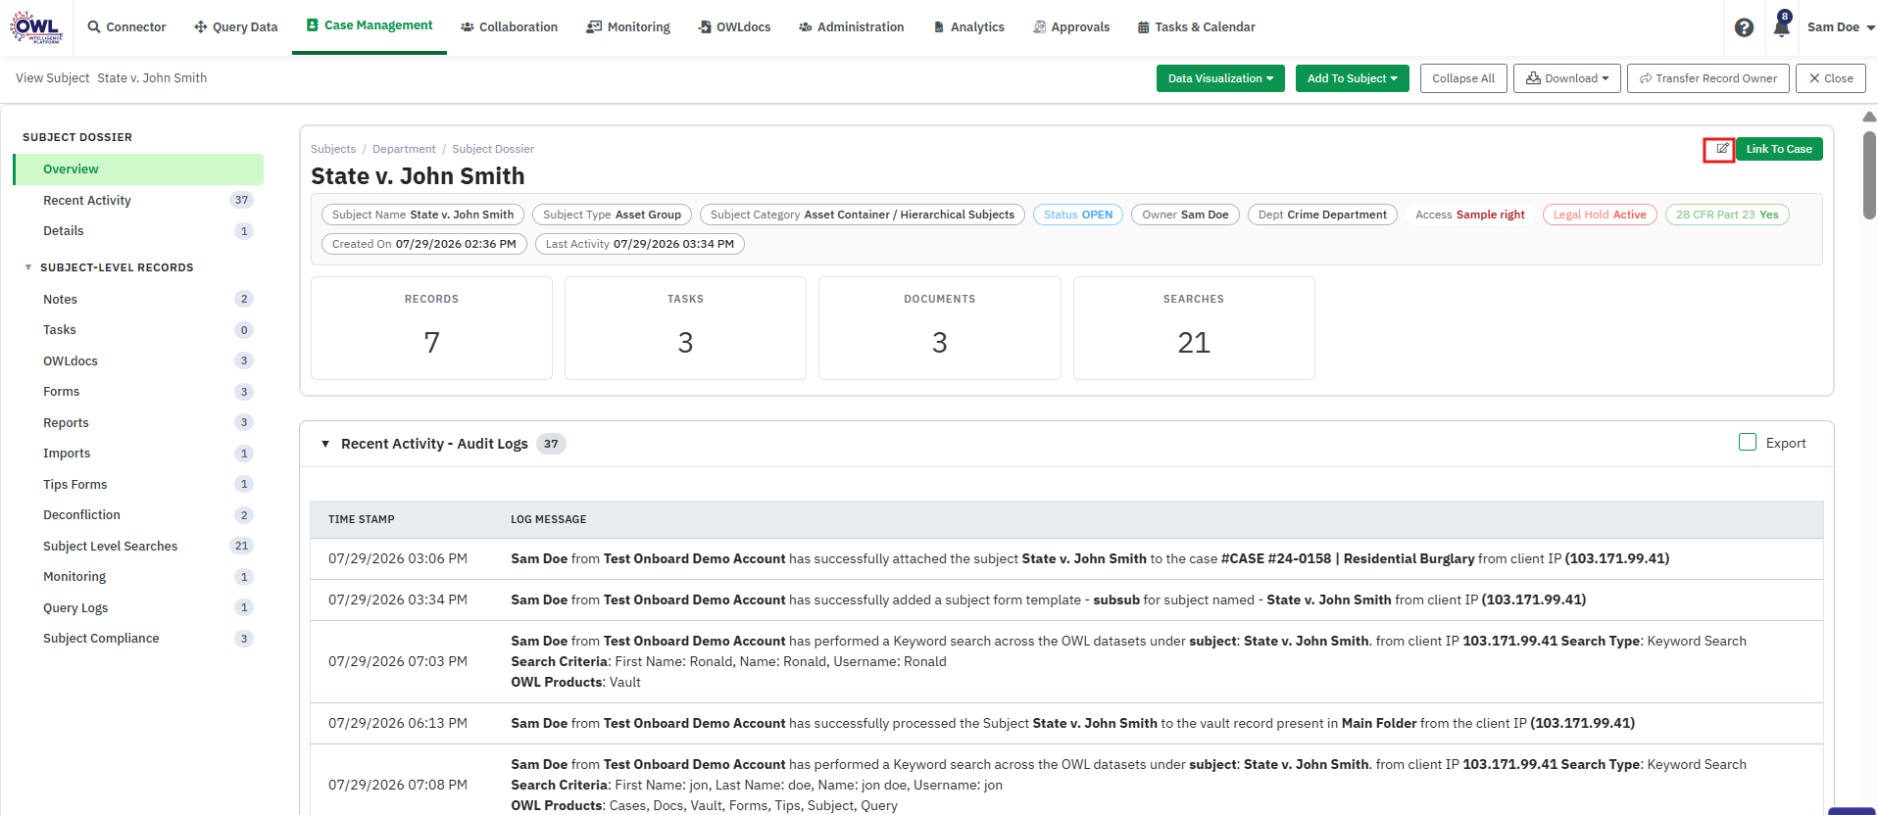1878x815 pixels.
Task: Click the Tasks & Calendar icon
Action: (x=1143, y=27)
